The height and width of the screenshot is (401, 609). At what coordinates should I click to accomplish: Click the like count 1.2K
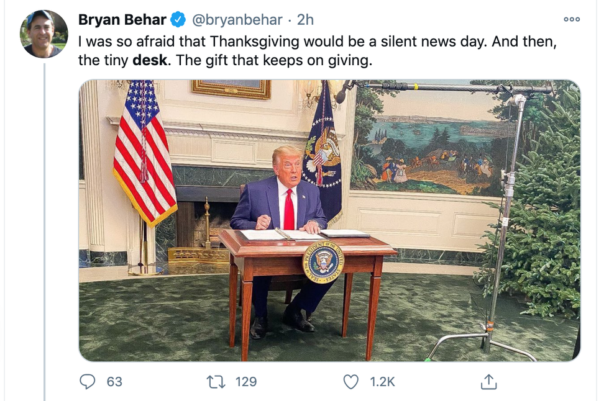(x=382, y=381)
